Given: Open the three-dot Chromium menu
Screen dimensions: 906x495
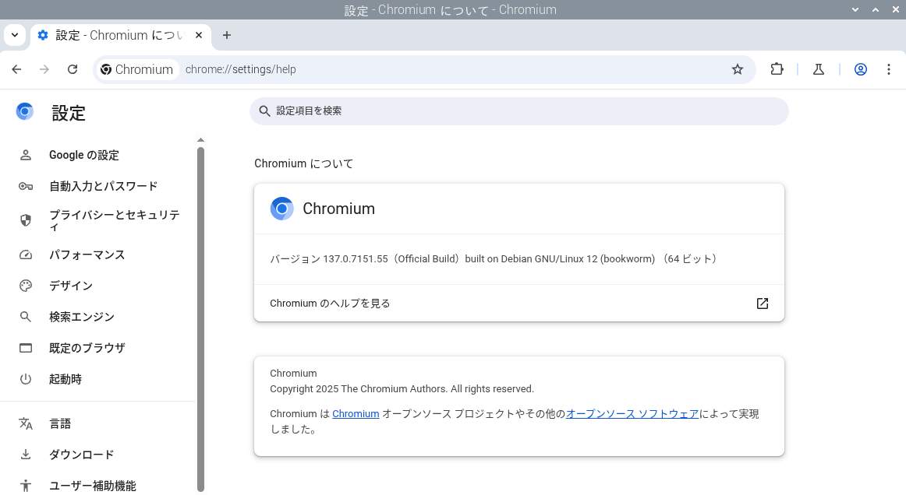Looking at the screenshot, I should pos(888,69).
